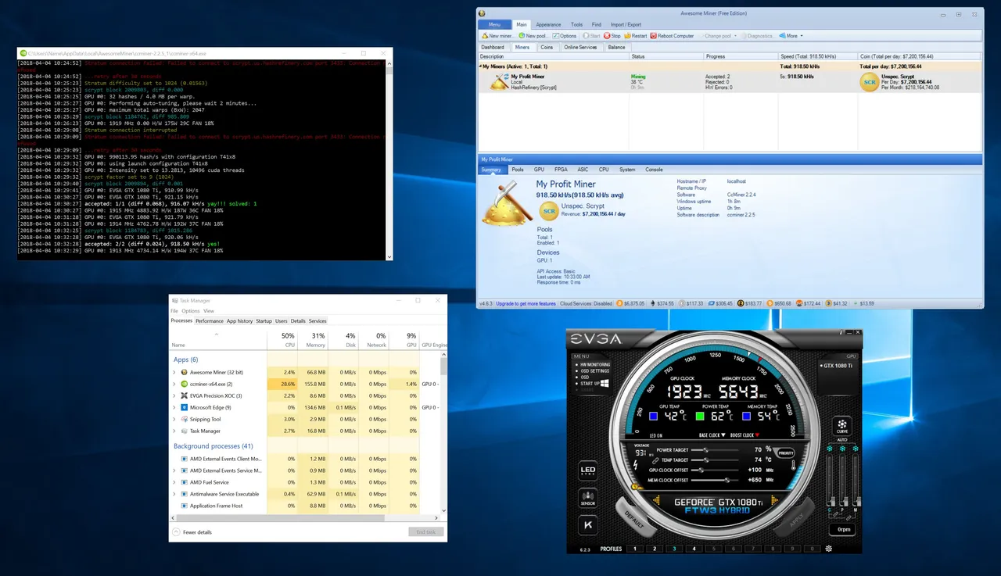Open the Options menu in Task Manager
The height and width of the screenshot is (576, 1001).
(190, 311)
